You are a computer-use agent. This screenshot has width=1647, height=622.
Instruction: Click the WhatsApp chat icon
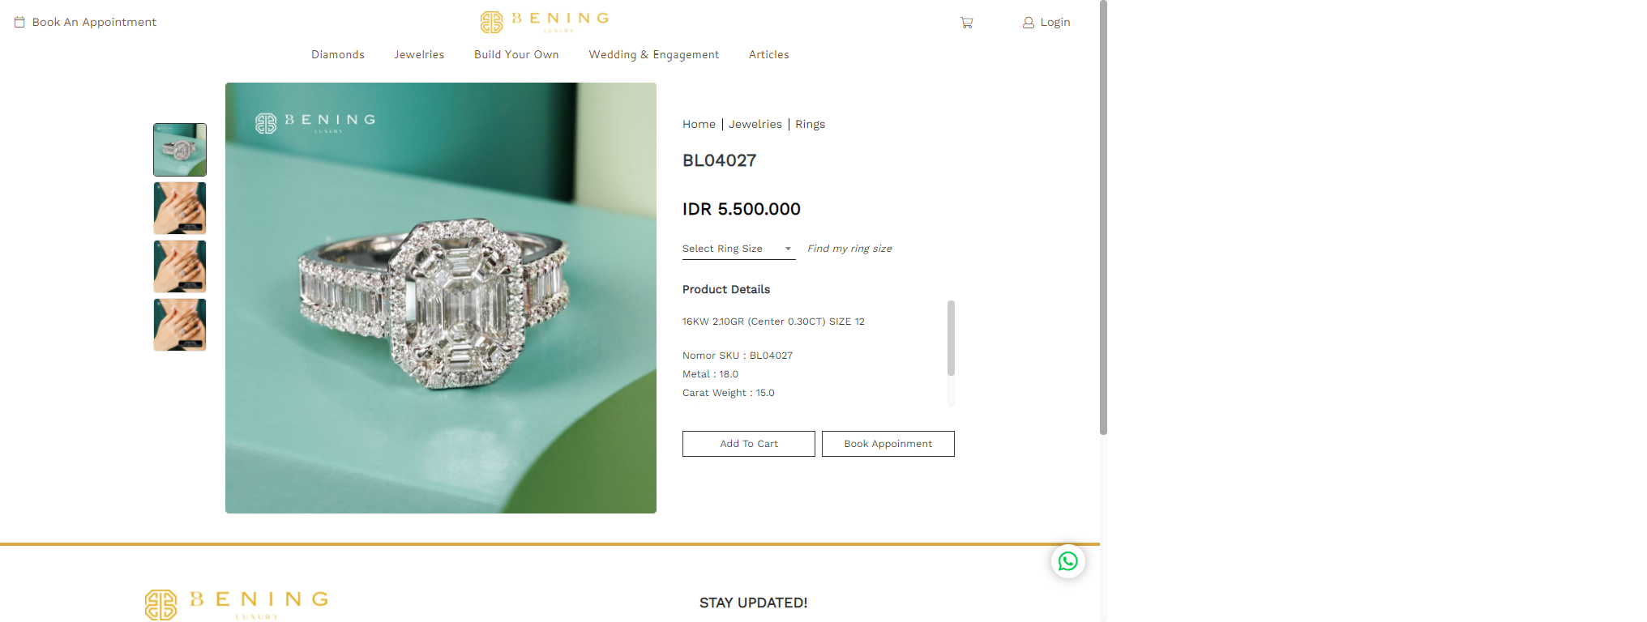1068,561
